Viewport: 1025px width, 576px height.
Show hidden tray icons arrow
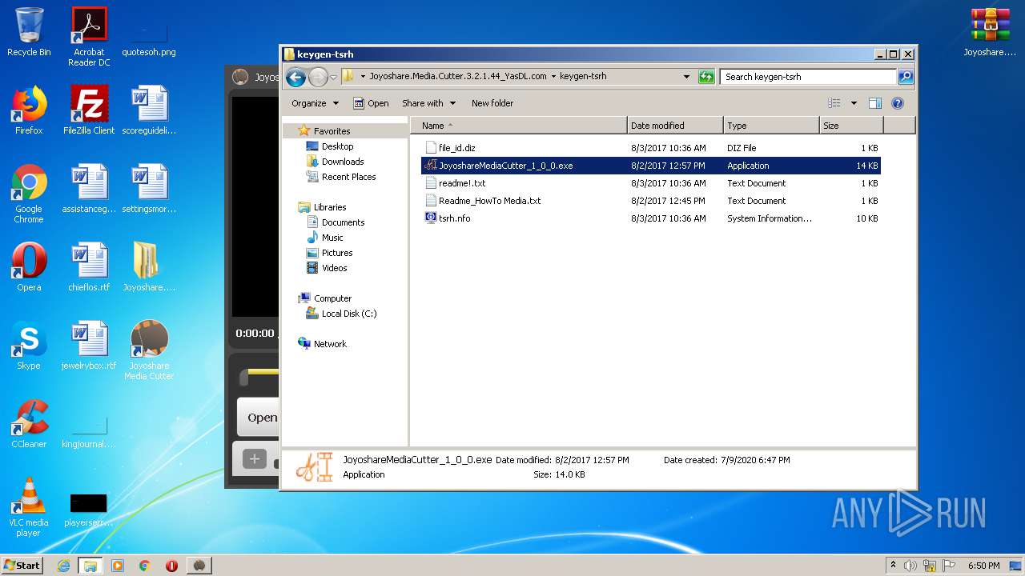893,566
